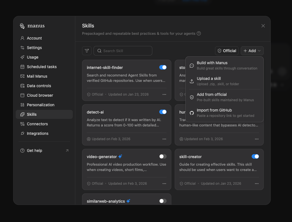Click inside the Search Skill field
Screen dimensions: 292x222
click(123, 51)
